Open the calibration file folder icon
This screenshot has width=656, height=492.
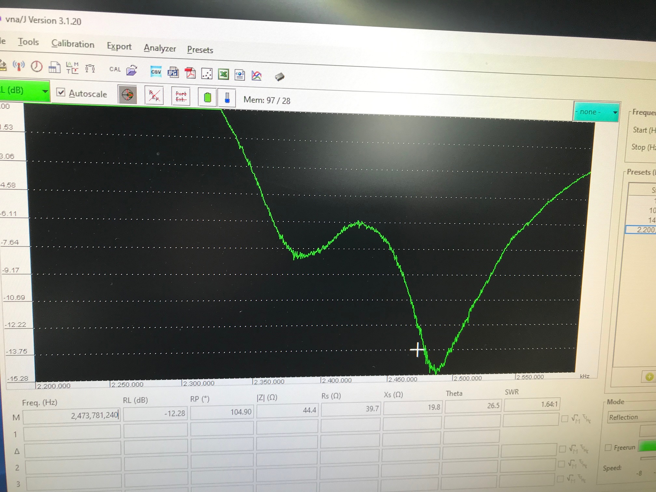point(132,70)
